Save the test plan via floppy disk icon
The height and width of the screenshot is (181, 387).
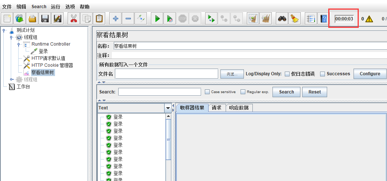45,18
